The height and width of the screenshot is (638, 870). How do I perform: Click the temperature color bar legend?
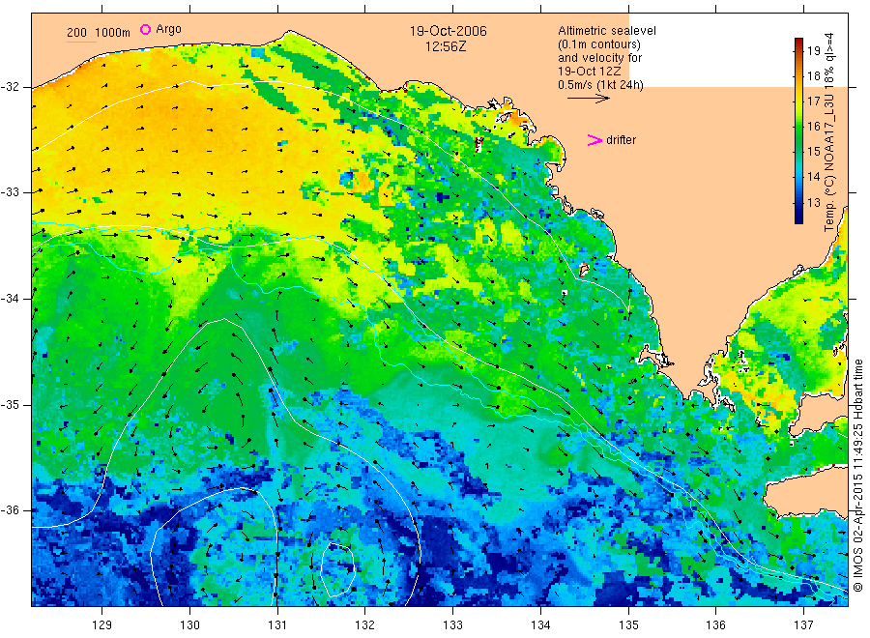tap(799, 130)
